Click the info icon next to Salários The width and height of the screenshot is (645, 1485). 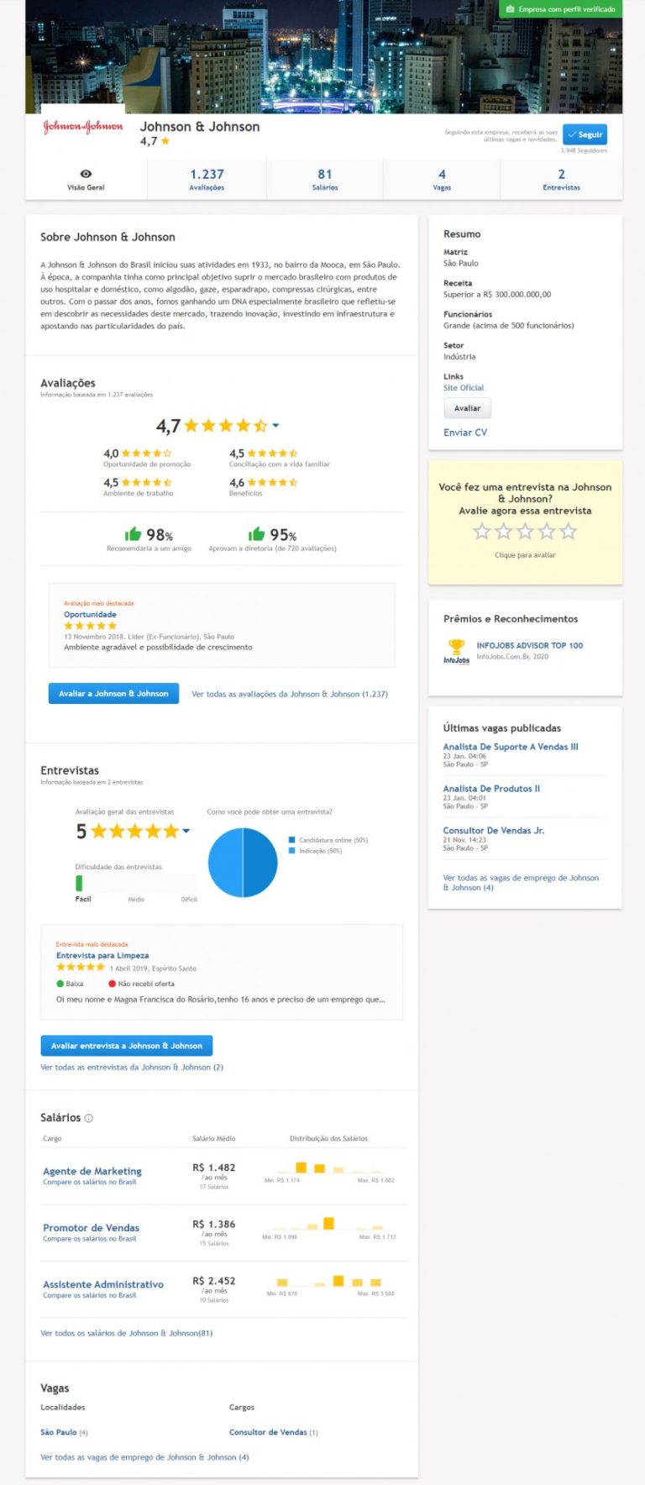click(89, 1118)
